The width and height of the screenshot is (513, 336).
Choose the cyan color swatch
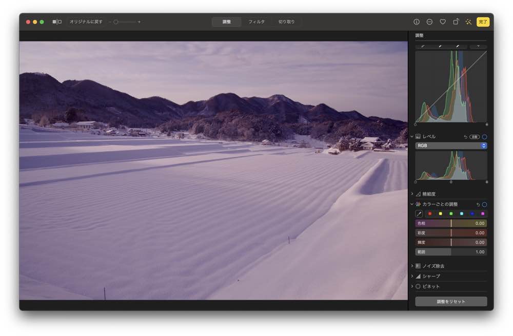click(462, 214)
